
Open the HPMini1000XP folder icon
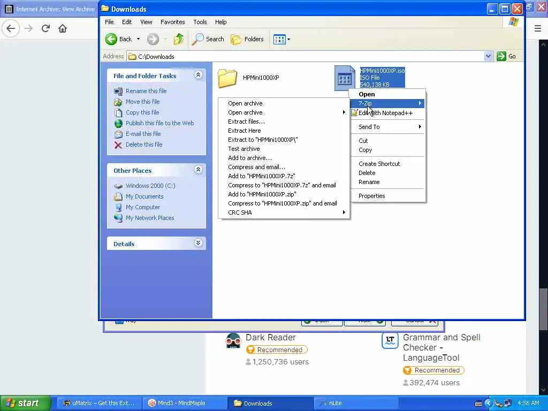(x=227, y=78)
